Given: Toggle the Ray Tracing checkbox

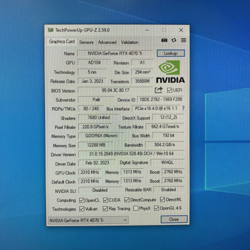Looking at the screenshot, I should 105,209.
